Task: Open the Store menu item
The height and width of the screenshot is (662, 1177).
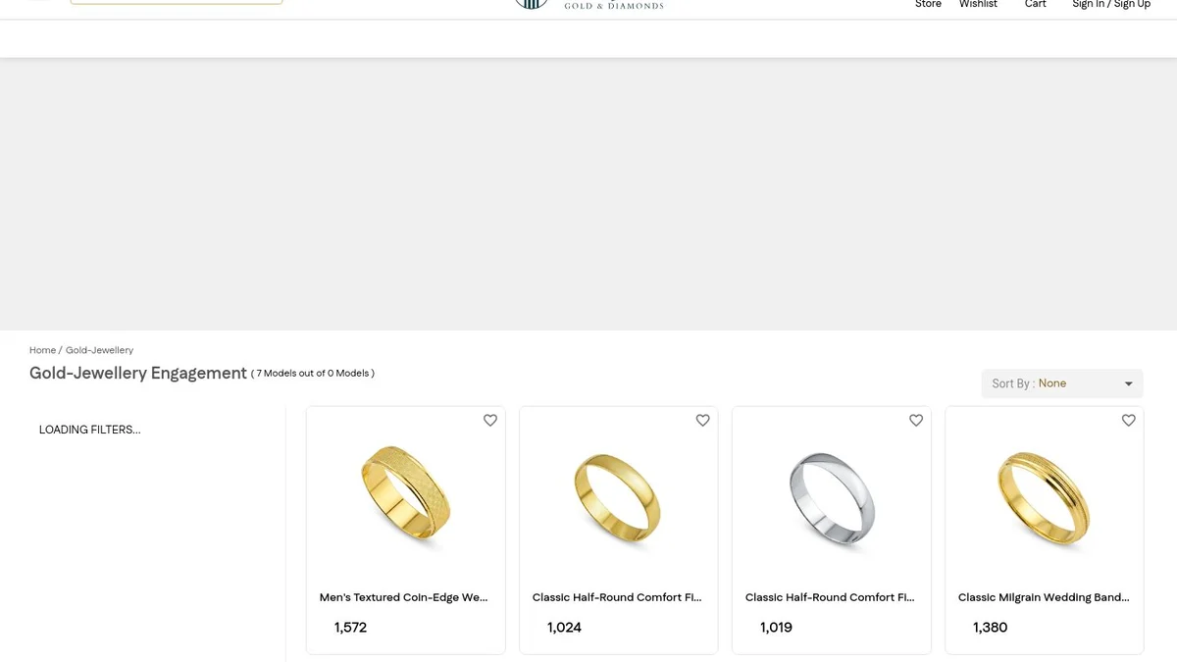Action: 928,5
